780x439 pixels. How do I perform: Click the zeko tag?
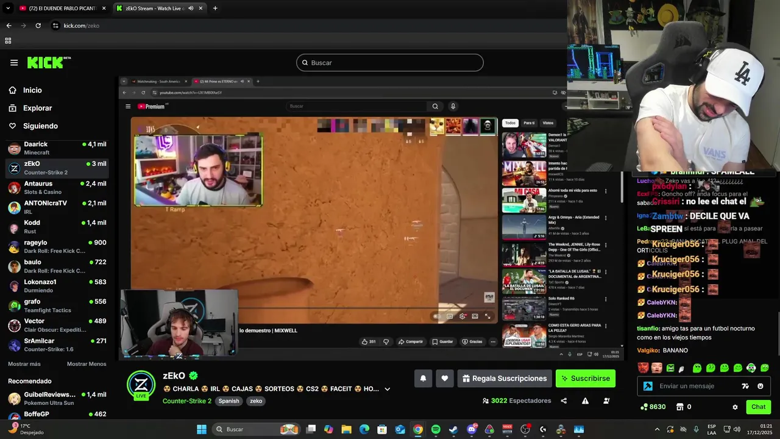point(256,401)
